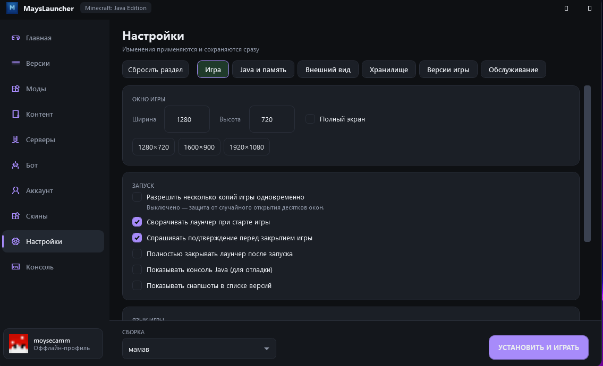Select the 1600×900 resolution preset
This screenshot has width=603, height=366.
point(199,147)
